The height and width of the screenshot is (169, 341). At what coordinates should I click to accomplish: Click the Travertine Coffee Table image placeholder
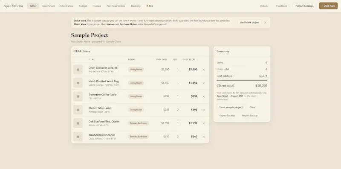pyautogui.click(x=78, y=96)
